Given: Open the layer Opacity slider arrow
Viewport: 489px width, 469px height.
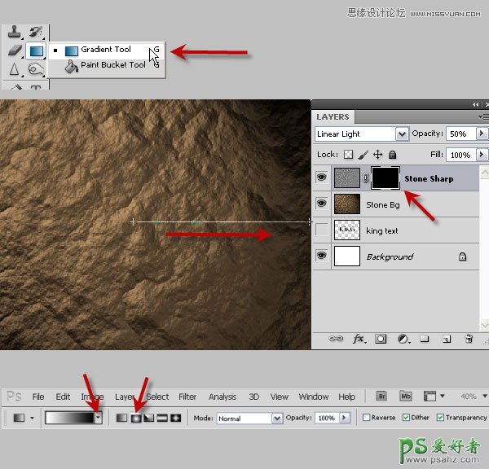Looking at the screenshot, I should coord(482,134).
